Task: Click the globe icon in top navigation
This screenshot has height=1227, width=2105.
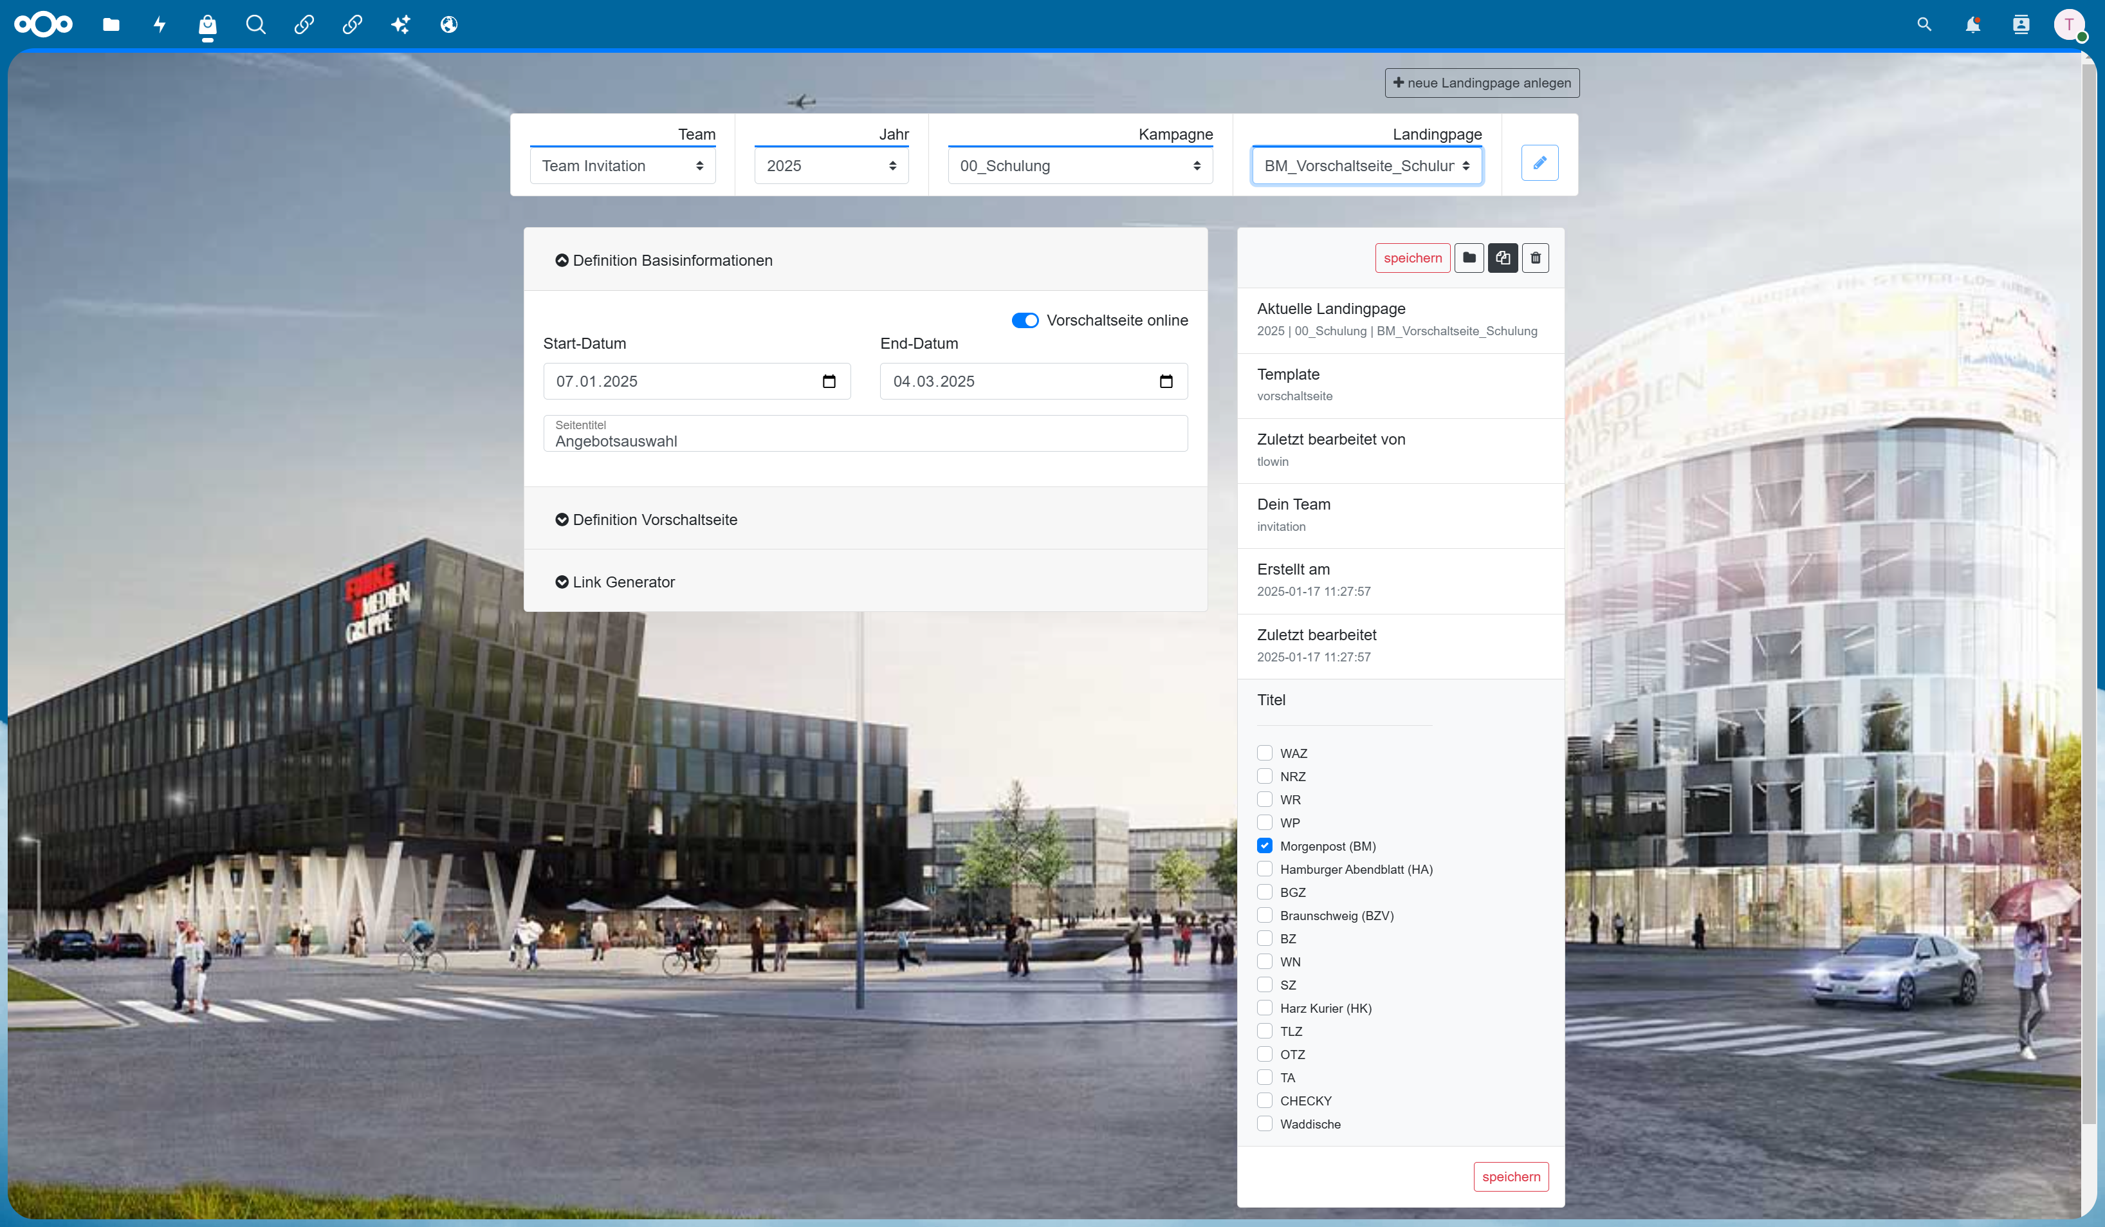Action: 448,25
